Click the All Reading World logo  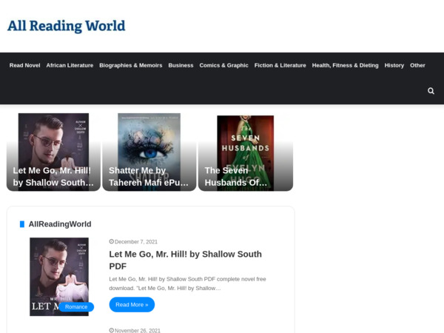point(67,26)
